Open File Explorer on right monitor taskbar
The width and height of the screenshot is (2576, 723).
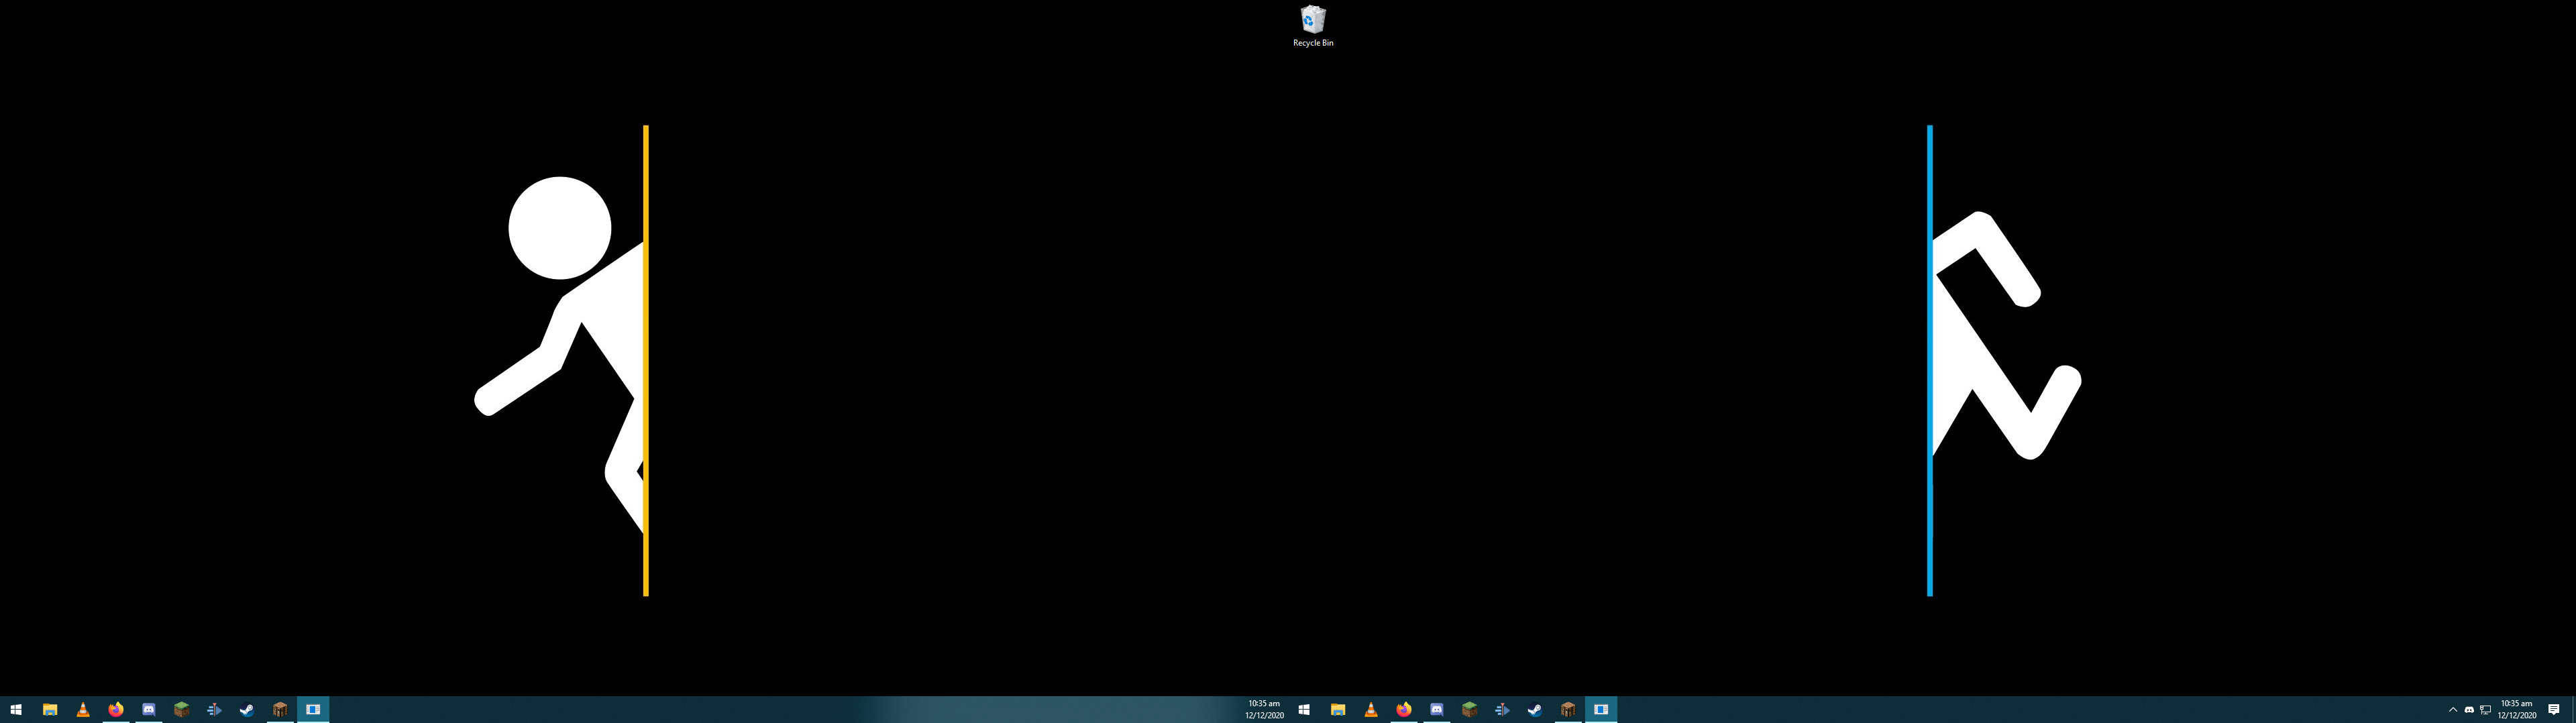click(x=1337, y=710)
